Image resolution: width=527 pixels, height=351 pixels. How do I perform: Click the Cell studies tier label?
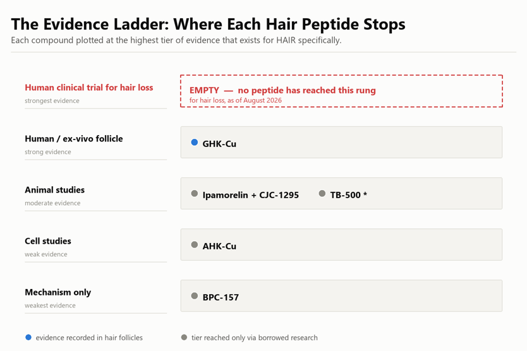click(48, 241)
